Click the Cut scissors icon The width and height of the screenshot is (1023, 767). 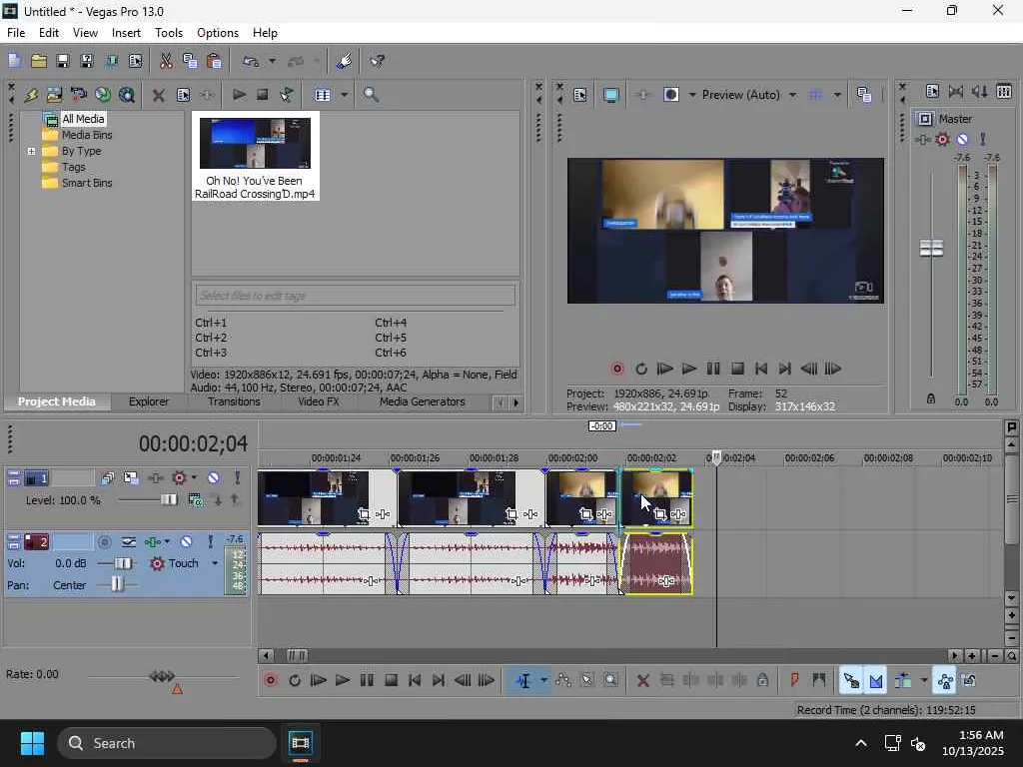click(x=166, y=61)
